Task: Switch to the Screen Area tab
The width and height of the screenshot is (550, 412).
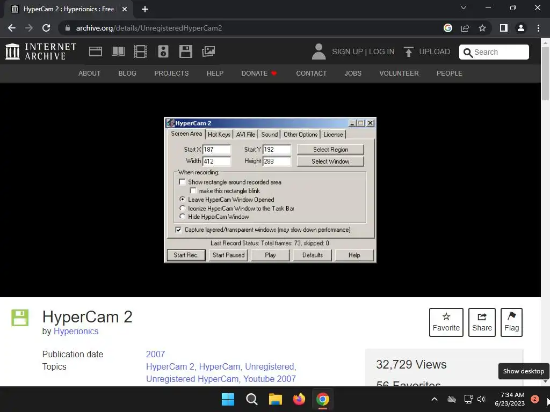Action: point(186,134)
